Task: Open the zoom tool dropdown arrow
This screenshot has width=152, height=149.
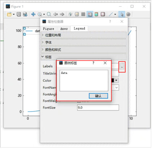Action: (44, 14)
